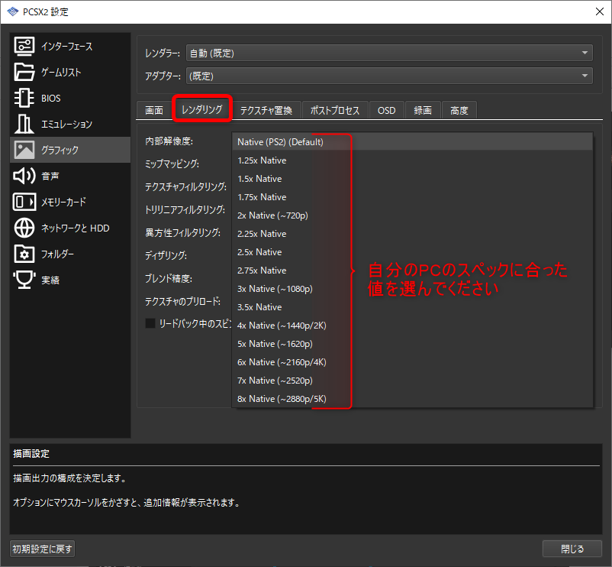
Task: Open the 音声 speaker icon
Action: point(24,176)
